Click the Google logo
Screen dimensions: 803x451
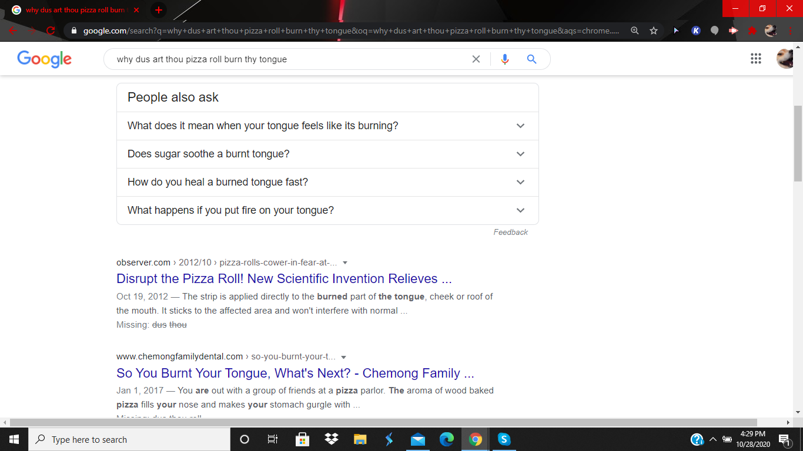(x=45, y=59)
